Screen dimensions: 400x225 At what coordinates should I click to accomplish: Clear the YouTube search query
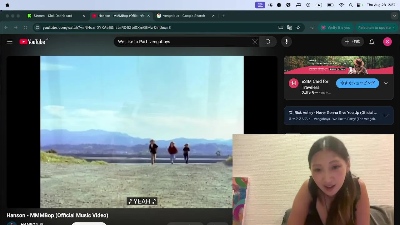pyautogui.click(x=255, y=42)
